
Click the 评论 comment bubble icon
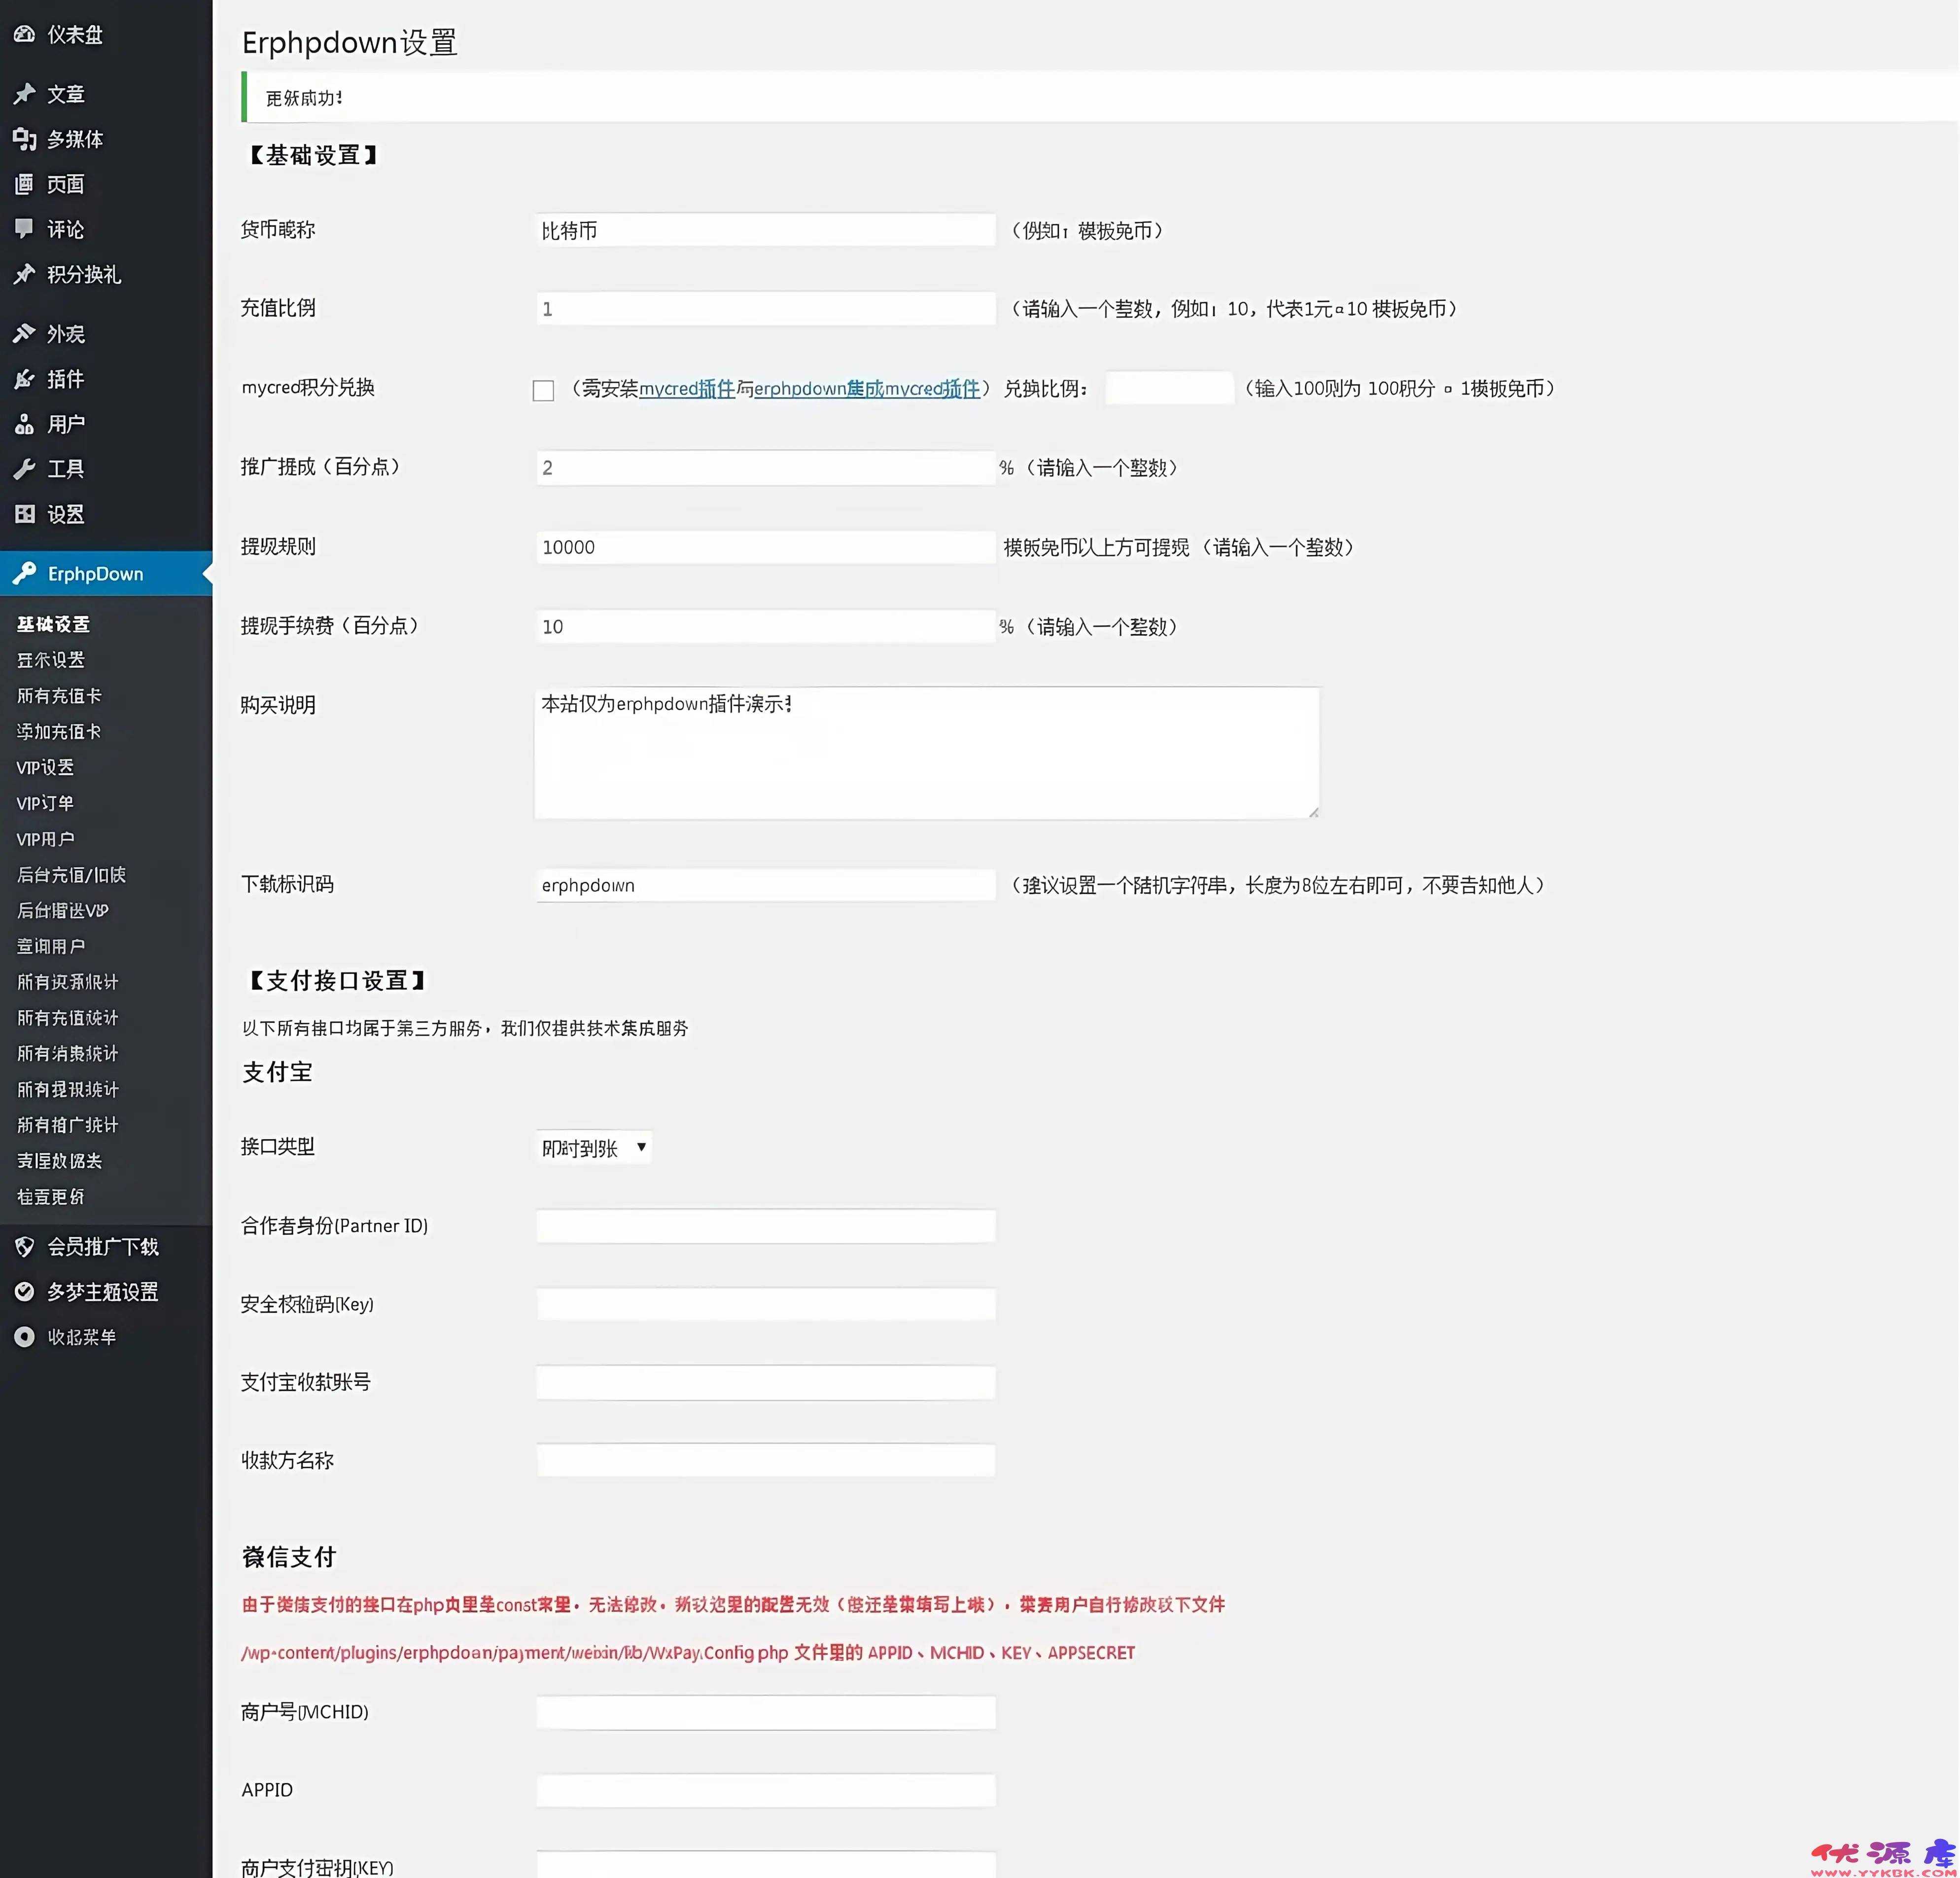pos(24,228)
